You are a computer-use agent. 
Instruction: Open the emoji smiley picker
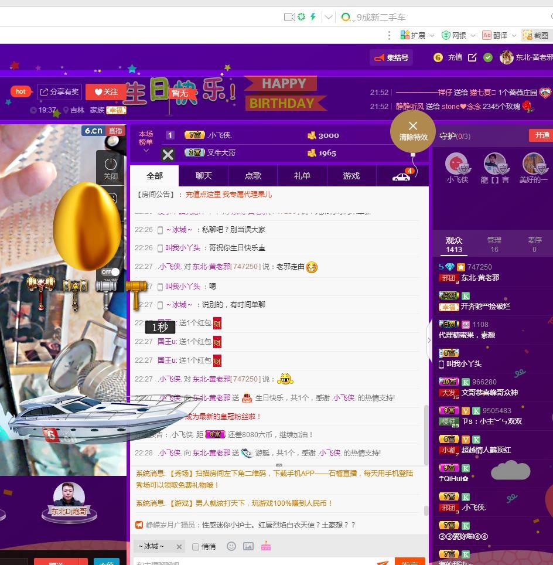[x=231, y=546]
